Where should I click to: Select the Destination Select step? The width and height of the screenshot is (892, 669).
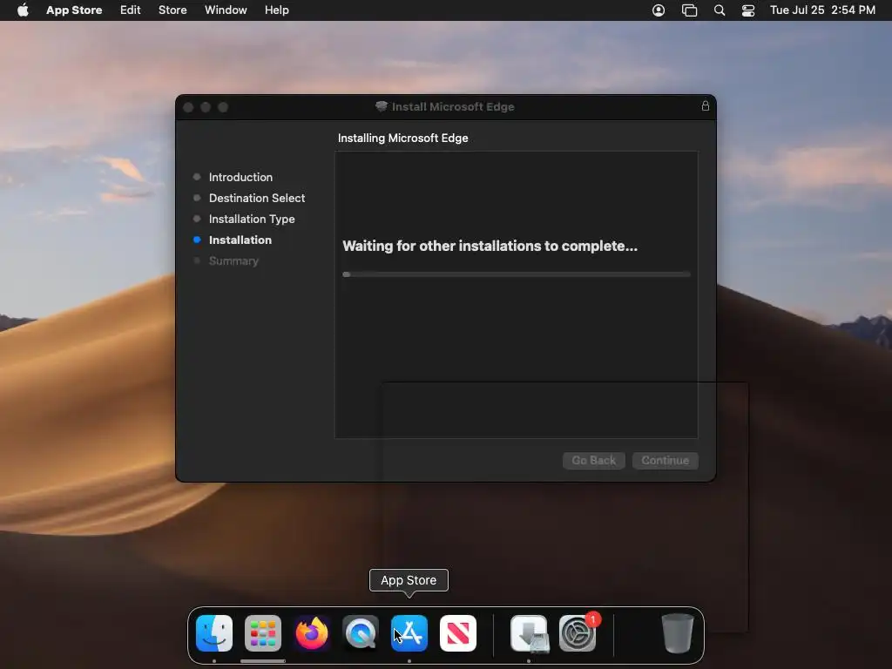(257, 198)
